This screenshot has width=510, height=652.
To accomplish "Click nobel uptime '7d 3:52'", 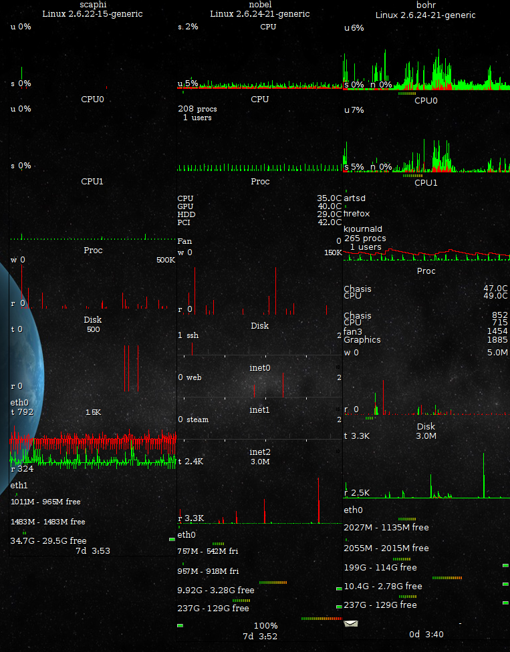I will click(260, 636).
